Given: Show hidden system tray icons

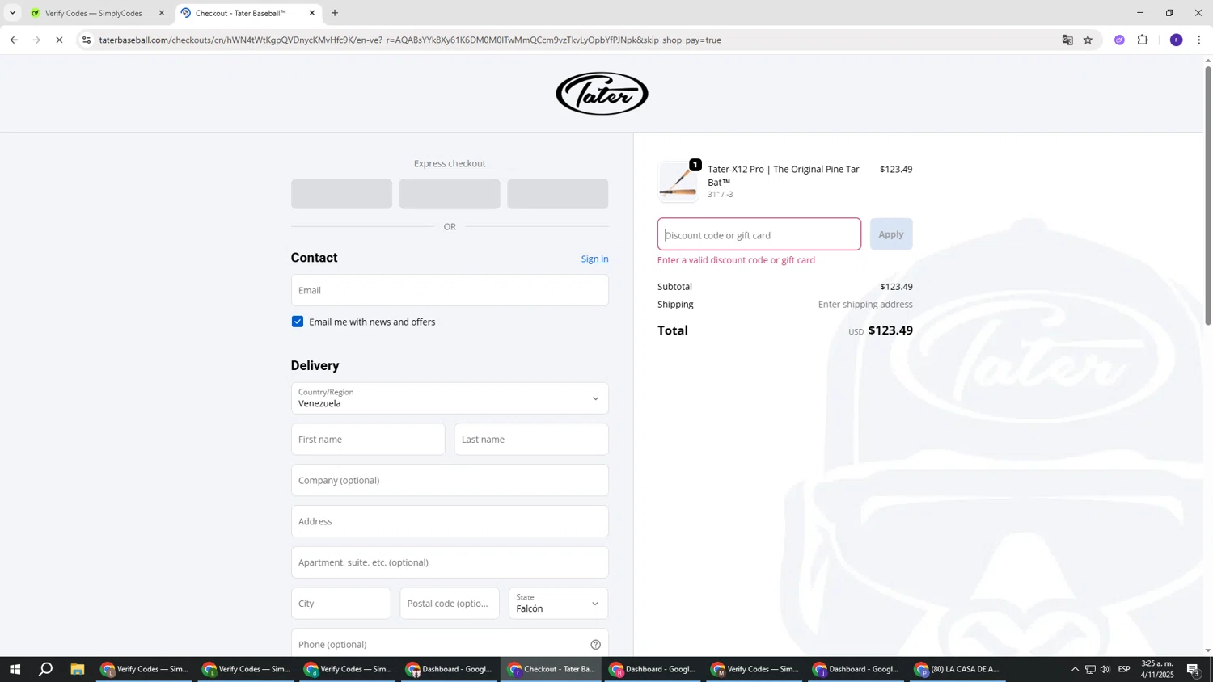Looking at the screenshot, I should (1075, 669).
